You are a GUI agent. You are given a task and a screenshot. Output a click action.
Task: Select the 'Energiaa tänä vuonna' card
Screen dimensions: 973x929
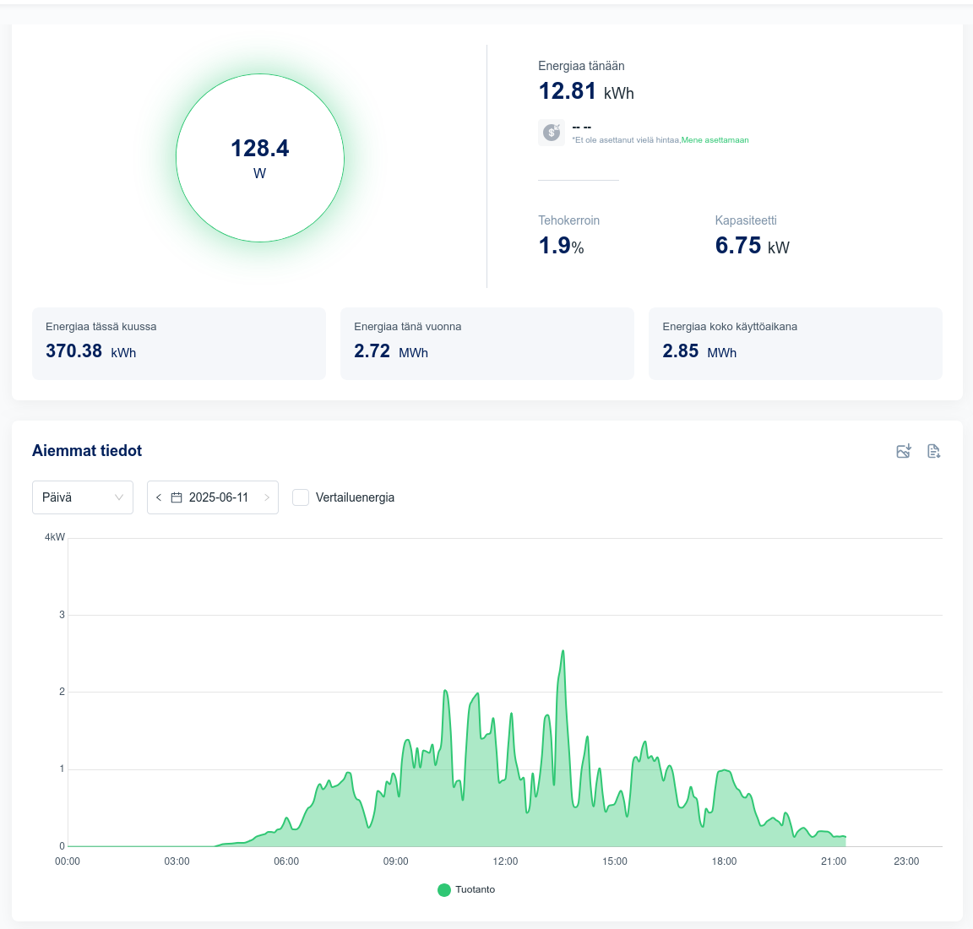(487, 343)
